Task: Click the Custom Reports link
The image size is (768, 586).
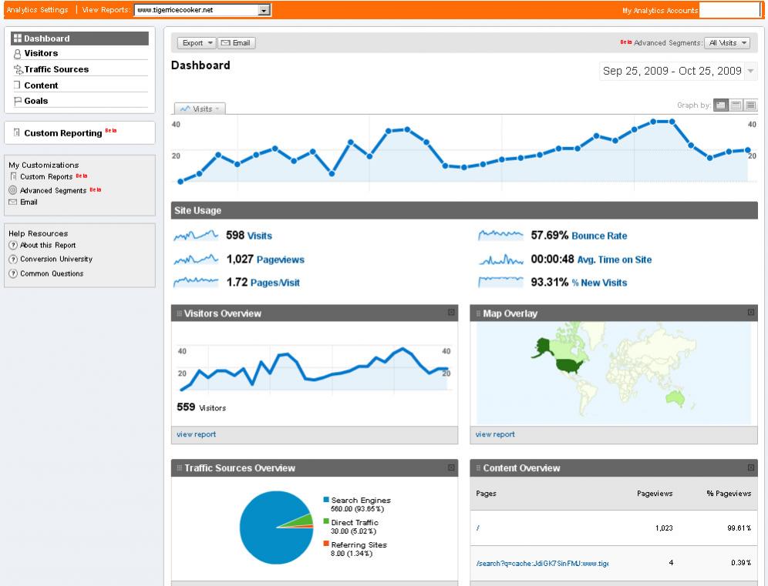Action: click(x=46, y=176)
